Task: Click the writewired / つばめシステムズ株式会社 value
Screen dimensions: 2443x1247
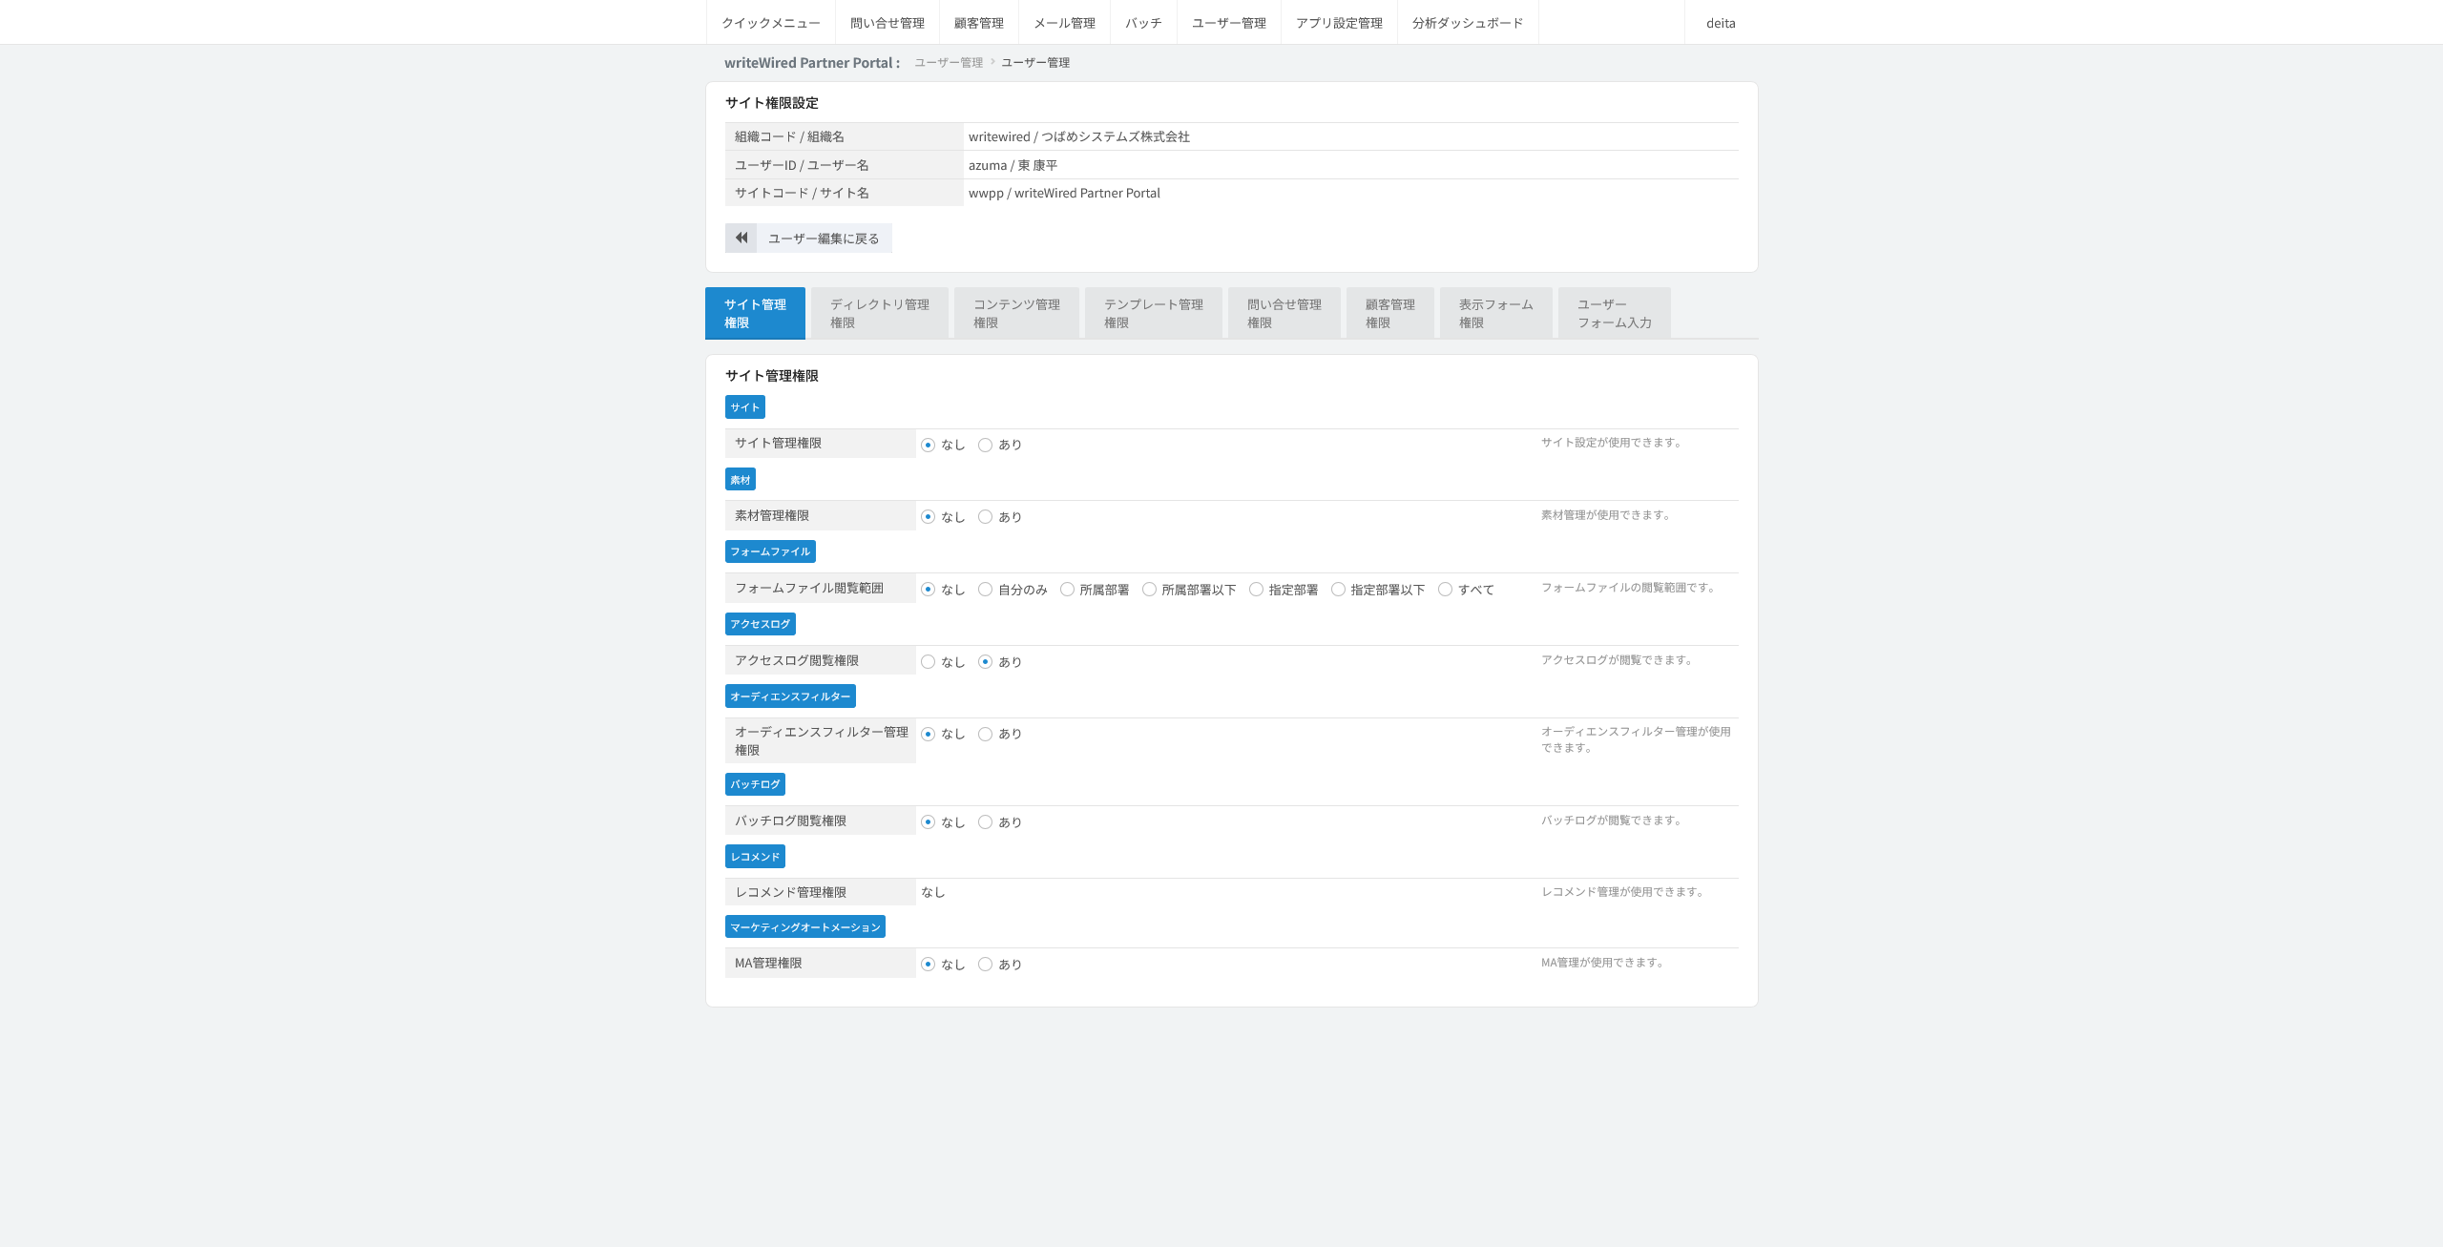Action: pyautogui.click(x=1079, y=137)
